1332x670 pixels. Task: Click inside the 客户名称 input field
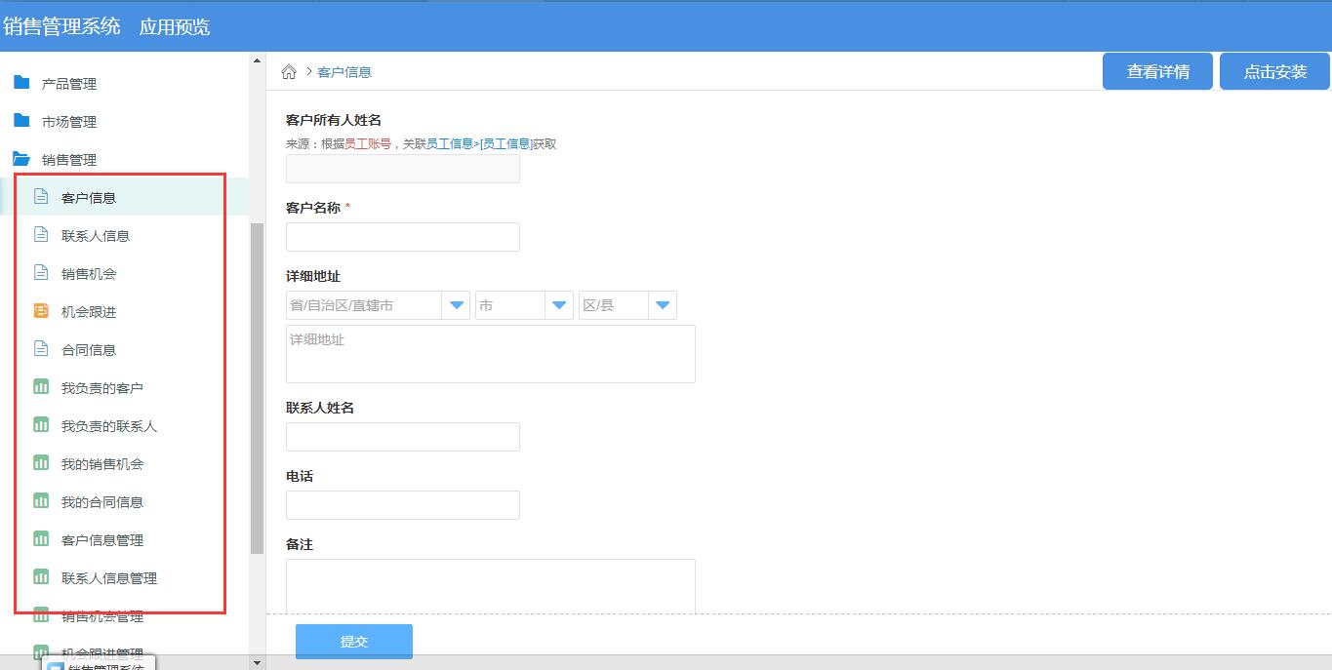pyautogui.click(x=402, y=236)
